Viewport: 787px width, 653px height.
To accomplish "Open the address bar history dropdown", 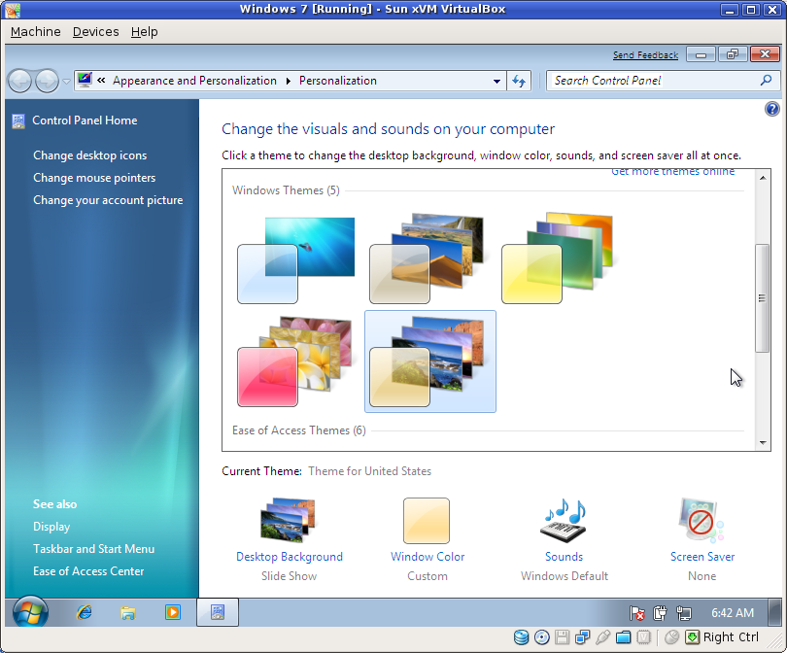I will click(x=496, y=81).
